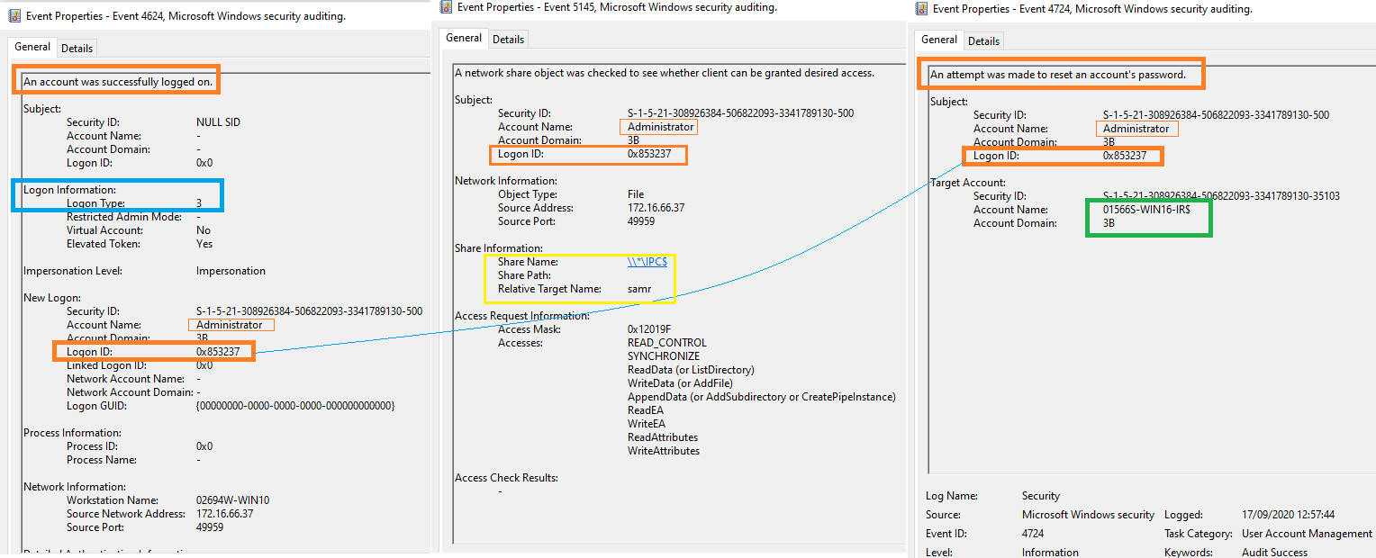Open the \\*\IPC$ share name link

647,262
